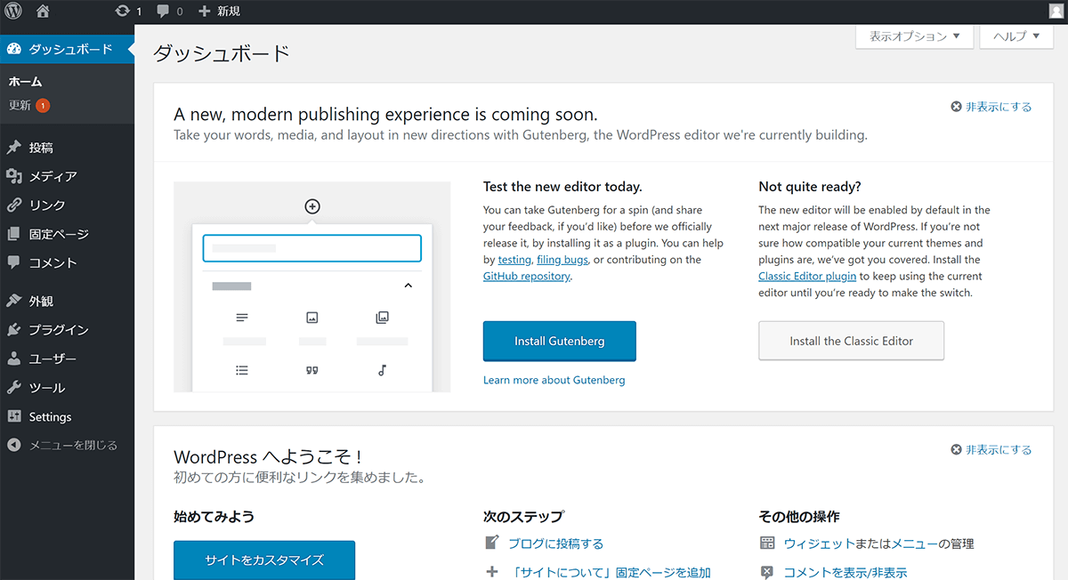The image size is (1068, 580).
Task: Select ホーム submenu item
Action: click(x=26, y=82)
